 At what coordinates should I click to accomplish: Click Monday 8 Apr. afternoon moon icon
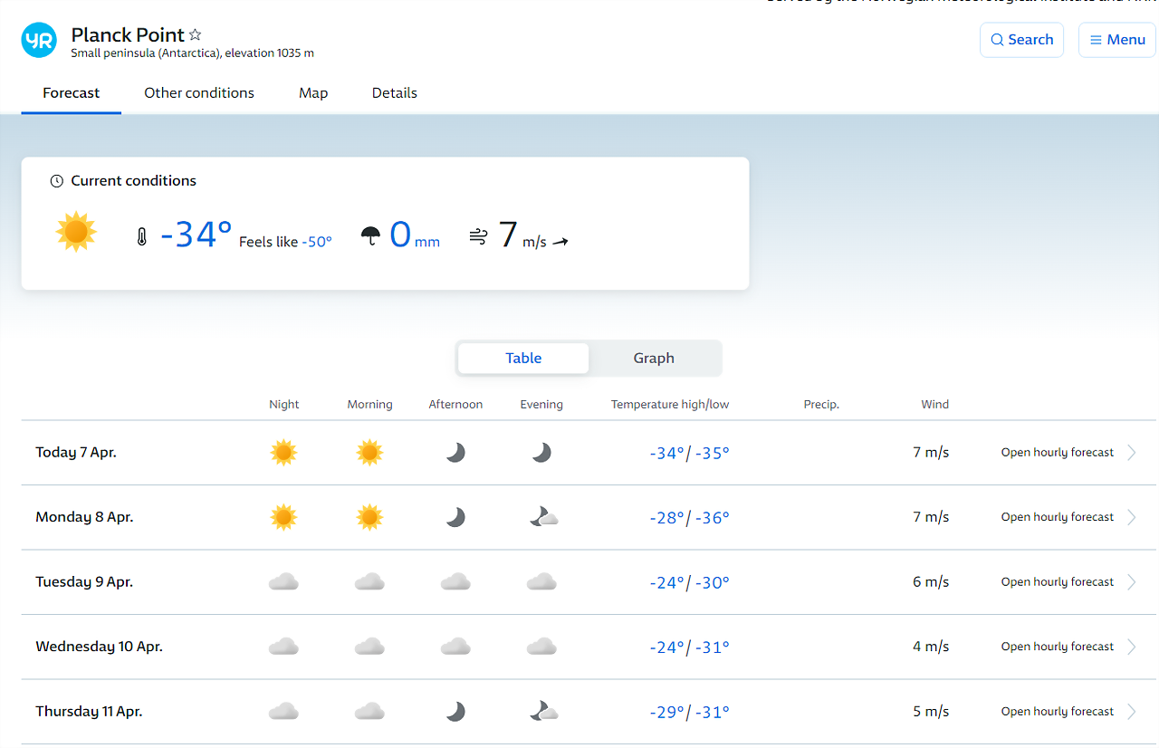(455, 517)
